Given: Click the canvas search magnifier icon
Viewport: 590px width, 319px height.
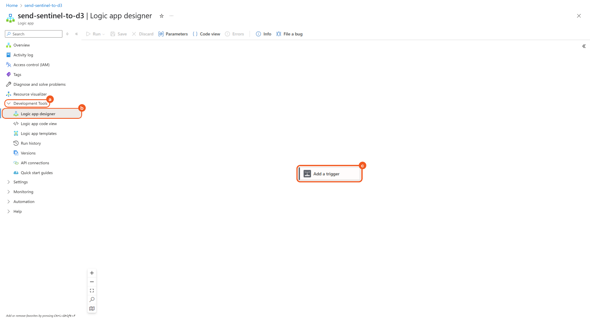Looking at the screenshot, I should 92,300.
